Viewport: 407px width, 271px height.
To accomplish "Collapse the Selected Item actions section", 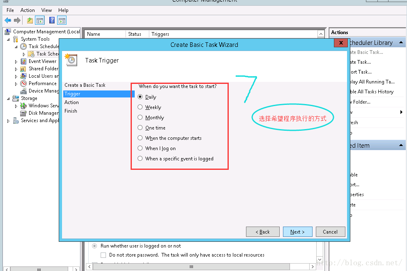I will point(401,145).
